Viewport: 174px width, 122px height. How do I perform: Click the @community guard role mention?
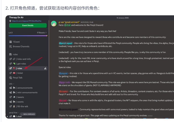(68, 110)
